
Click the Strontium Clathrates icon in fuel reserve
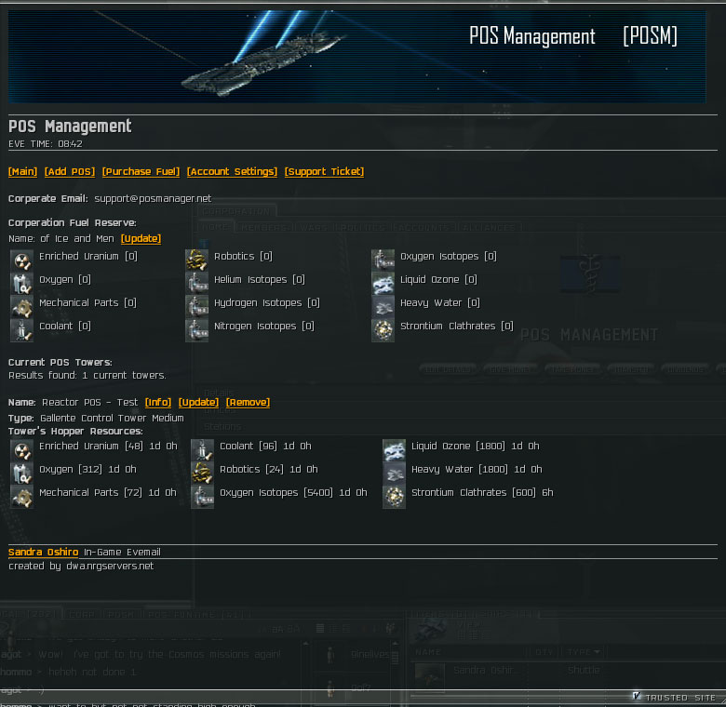[x=383, y=330]
